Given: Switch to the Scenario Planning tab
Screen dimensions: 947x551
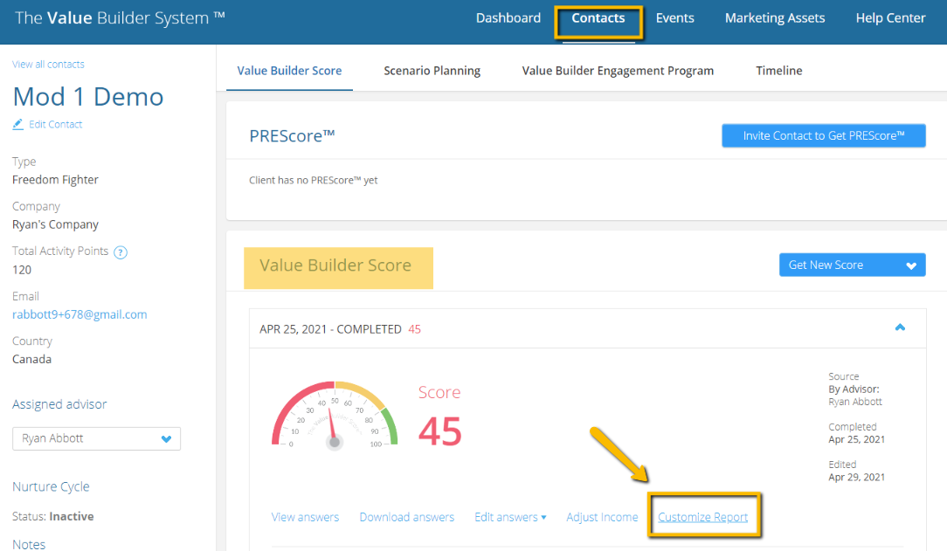Looking at the screenshot, I should [x=432, y=70].
